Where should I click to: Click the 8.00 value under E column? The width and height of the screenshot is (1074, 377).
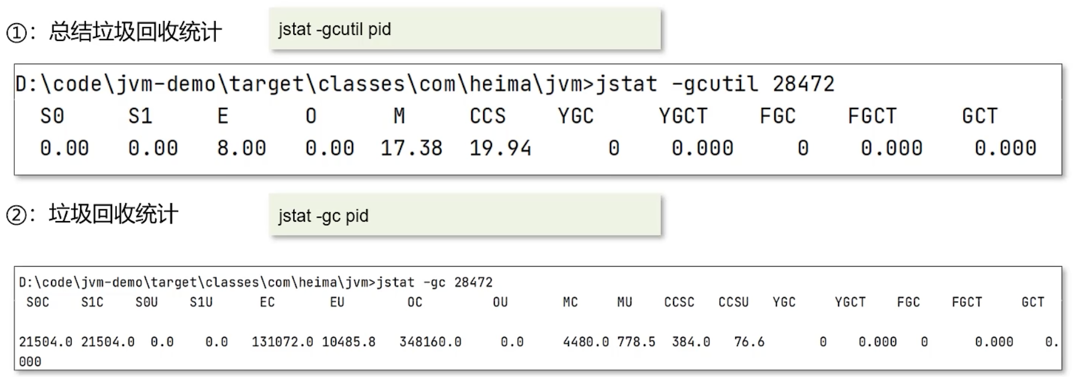(x=242, y=148)
